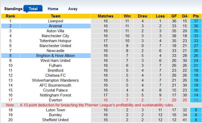Image resolution: width=202 pixels, height=123 pixels.
Task: Click the Matches column header
Action: [x=106, y=16]
